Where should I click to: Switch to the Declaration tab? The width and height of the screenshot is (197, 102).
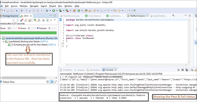[x=94, y=70]
